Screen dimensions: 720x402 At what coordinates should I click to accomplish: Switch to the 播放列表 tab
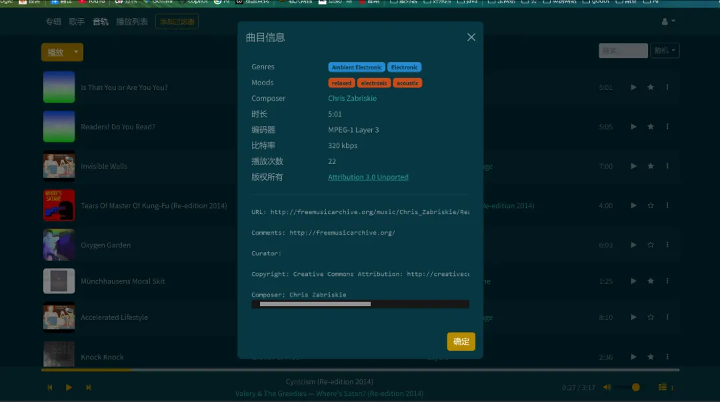pos(132,21)
